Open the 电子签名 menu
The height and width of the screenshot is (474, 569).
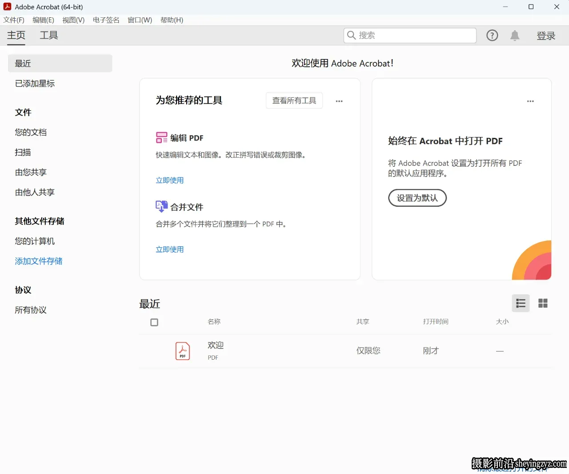pyautogui.click(x=106, y=20)
